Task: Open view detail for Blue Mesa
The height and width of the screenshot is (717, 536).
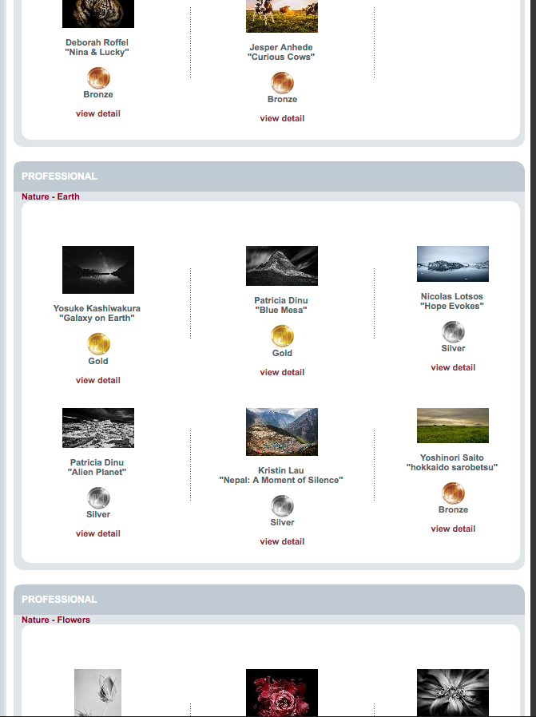Action: pos(282,372)
